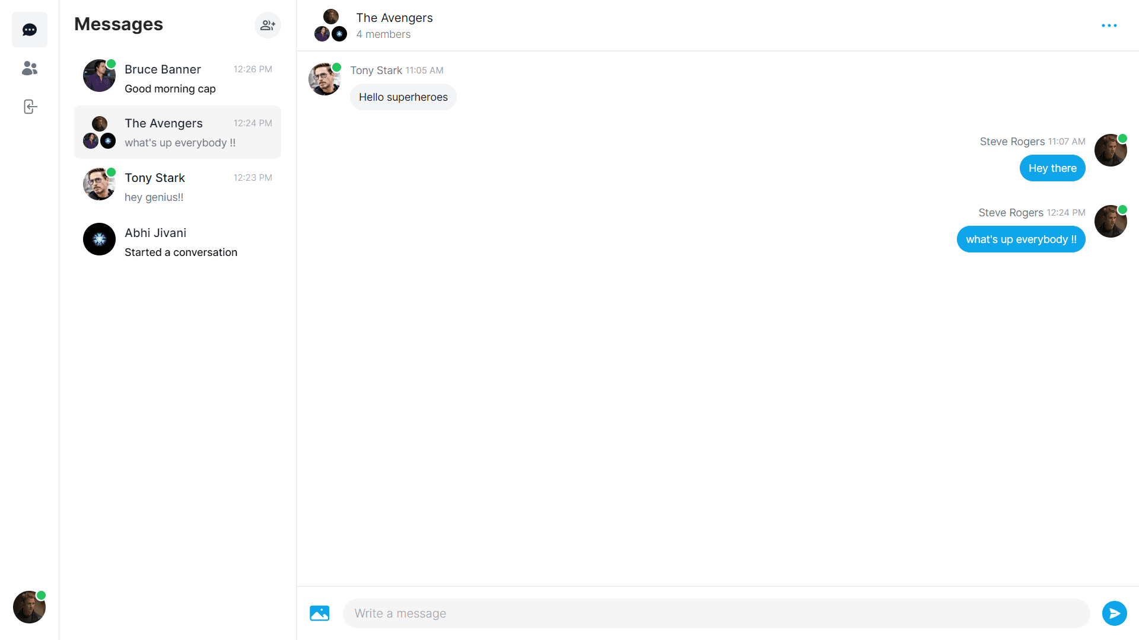1139x640 pixels.
Task: Click the send message button
Action: point(1114,613)
